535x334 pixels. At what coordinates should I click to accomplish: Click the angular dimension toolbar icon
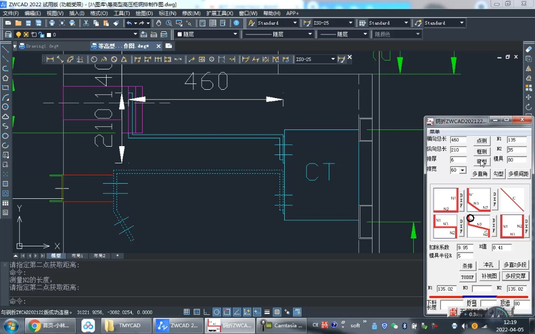tap(124, 59)
